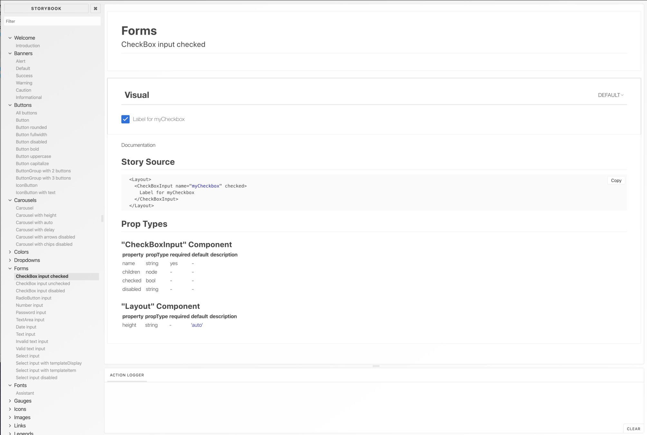Grab the horizontal panel resize handle

(x=376, y=366)
